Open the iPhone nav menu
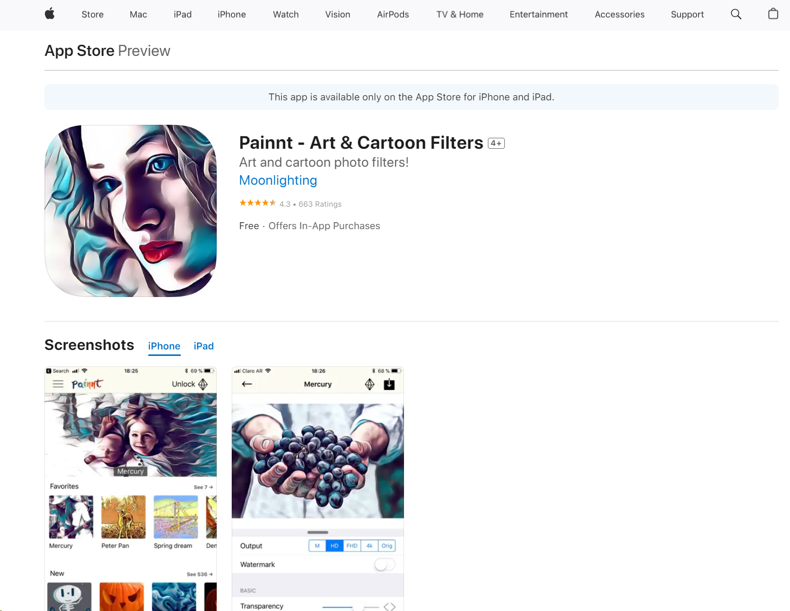This screenshot has height=611, width=790. point(232,14)
